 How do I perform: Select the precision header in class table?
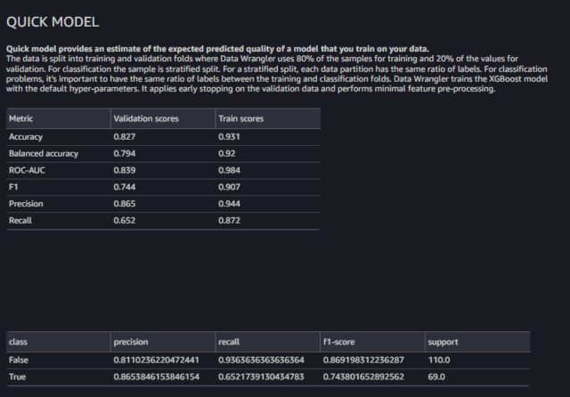[131, 342]
